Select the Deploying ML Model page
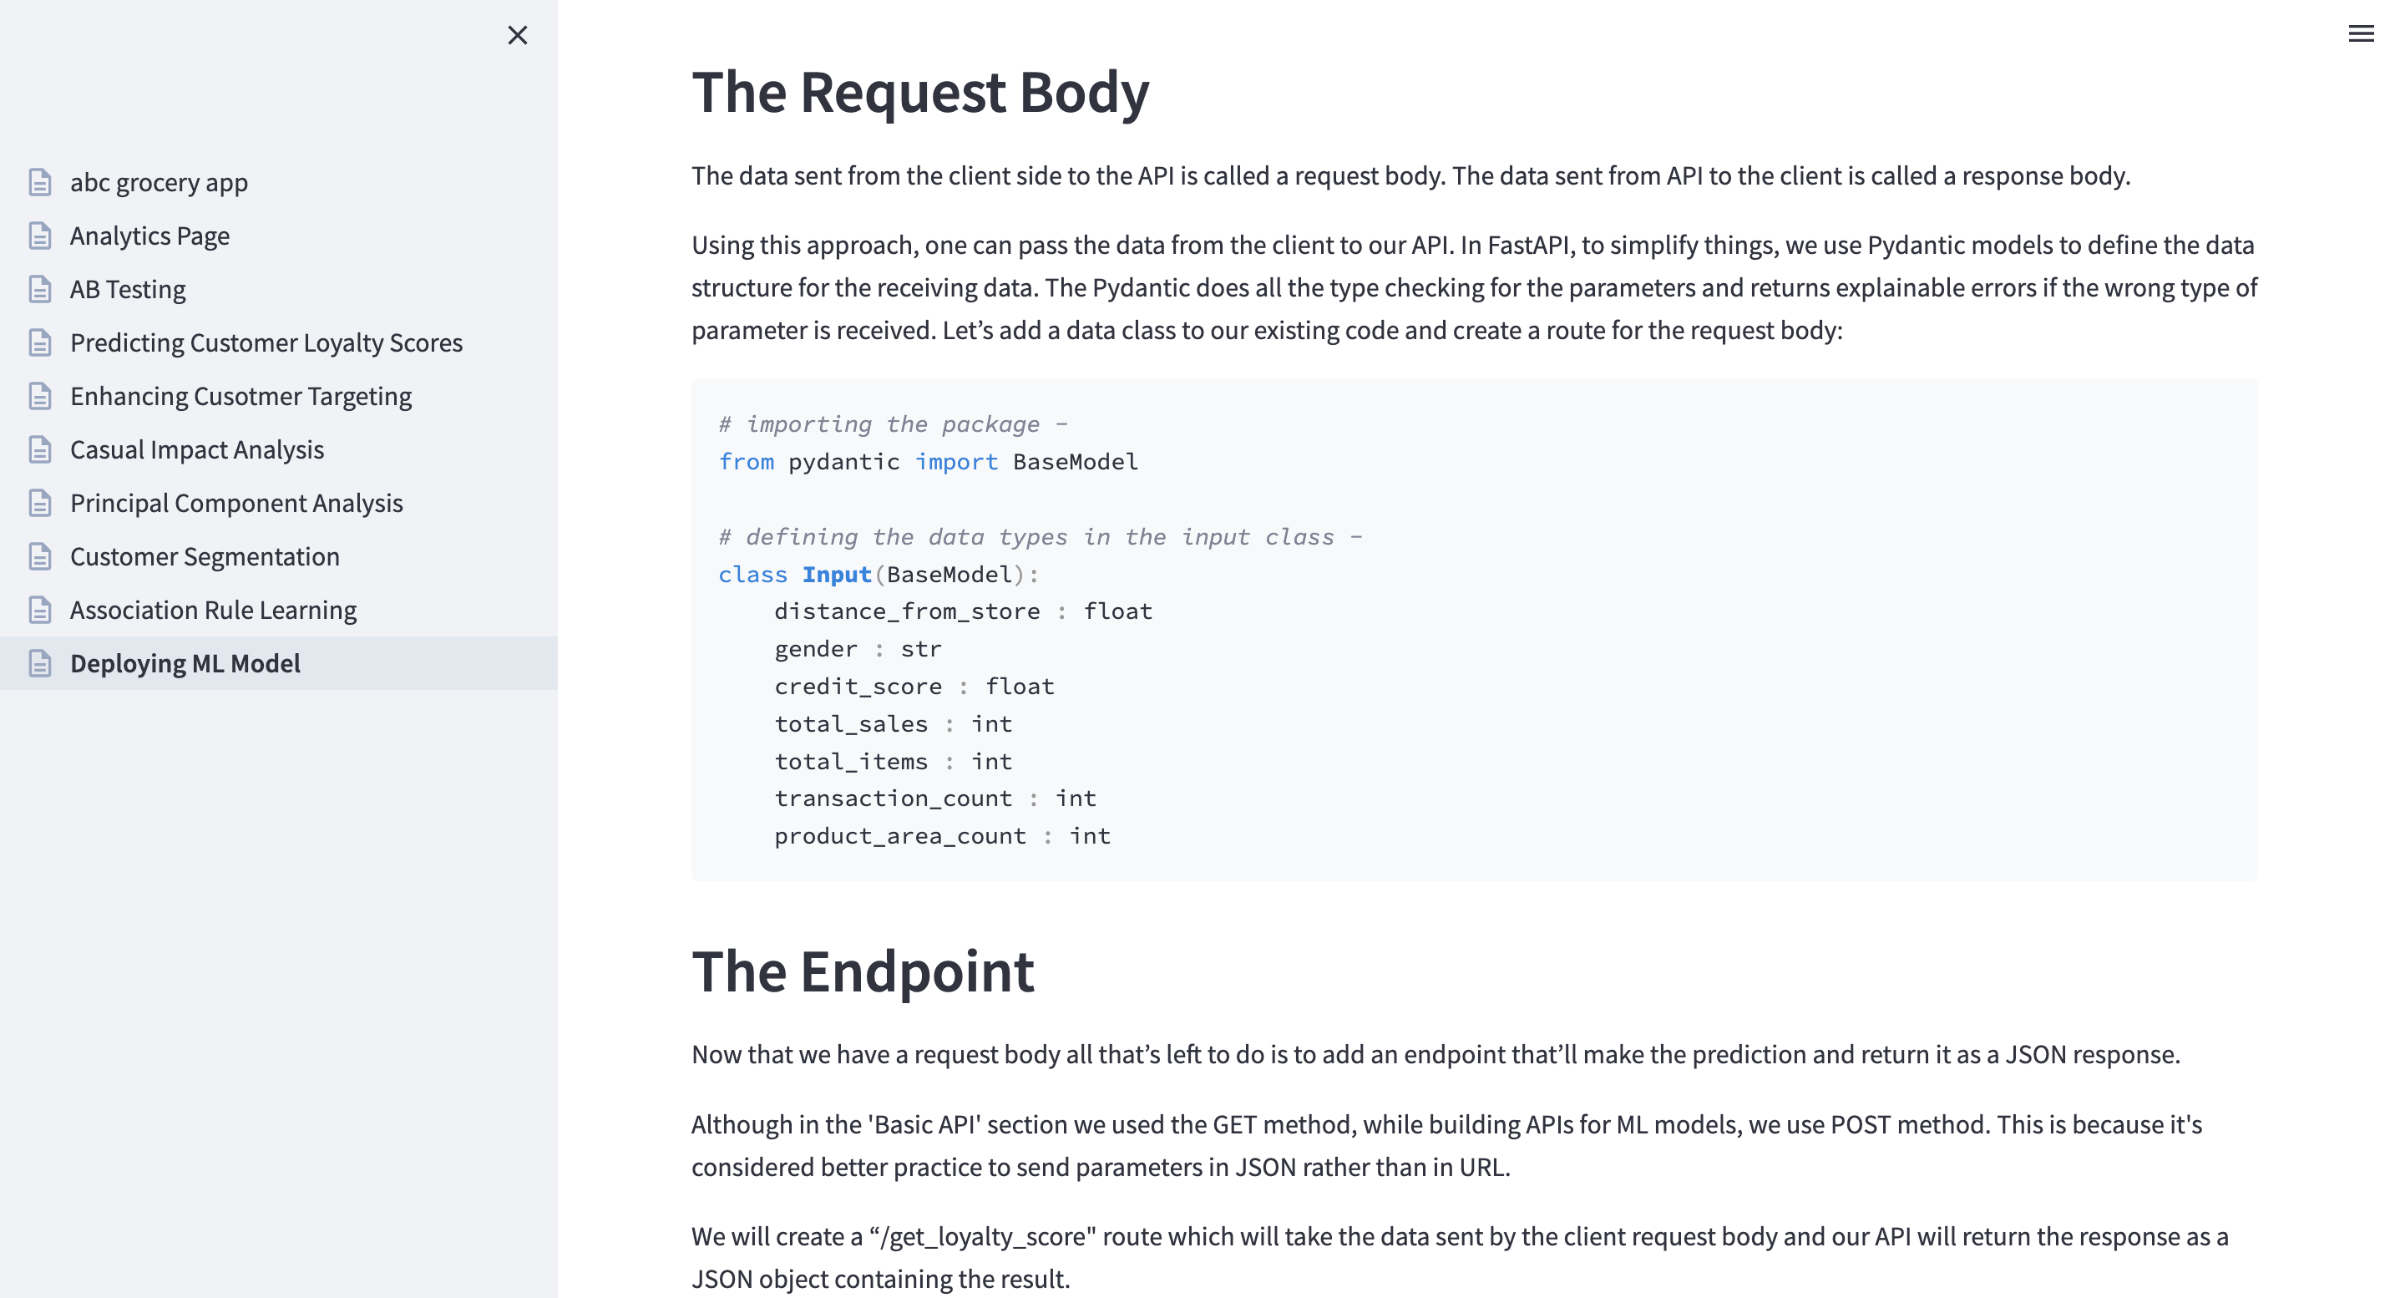2385x1298 pixels. 185,664
